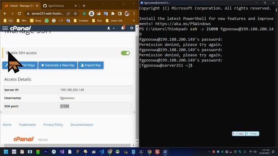Open the Chrome profile avatar
Image resolution: width=278 pixels, height=156 pixels.
coord(127,13)
